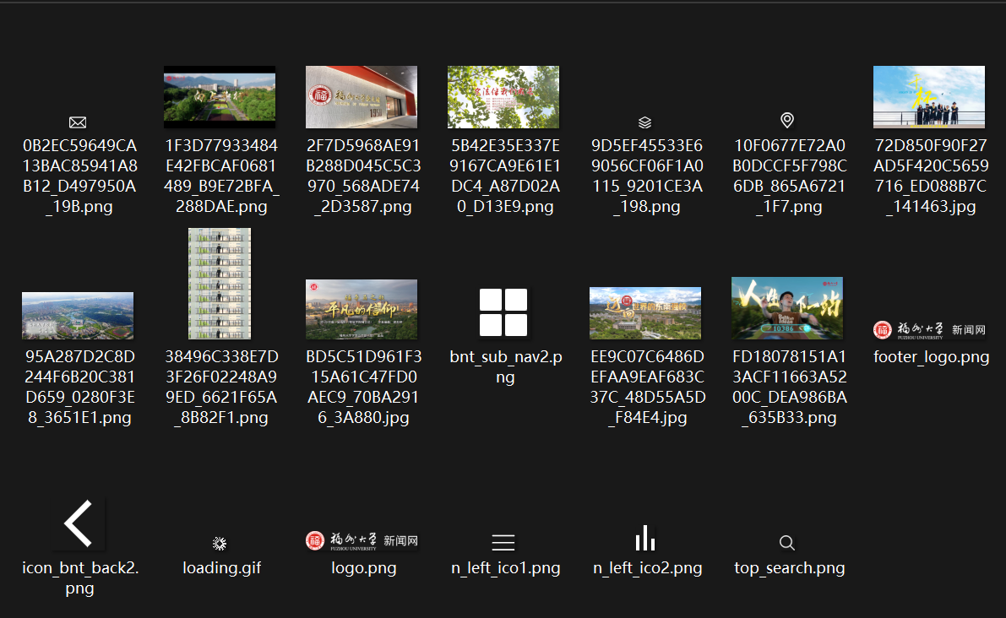Select tall strip thumbnail 38496C338E7D
Viewport: 1006px width, 618px height.
(x=220, y=284)
